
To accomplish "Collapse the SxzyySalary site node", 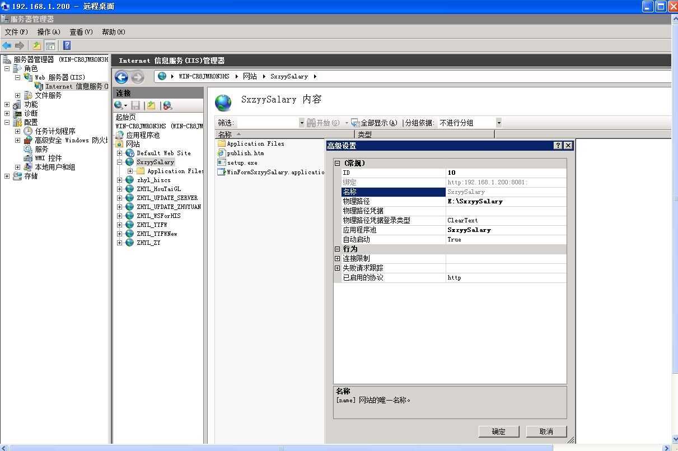I will coord(119,162).
